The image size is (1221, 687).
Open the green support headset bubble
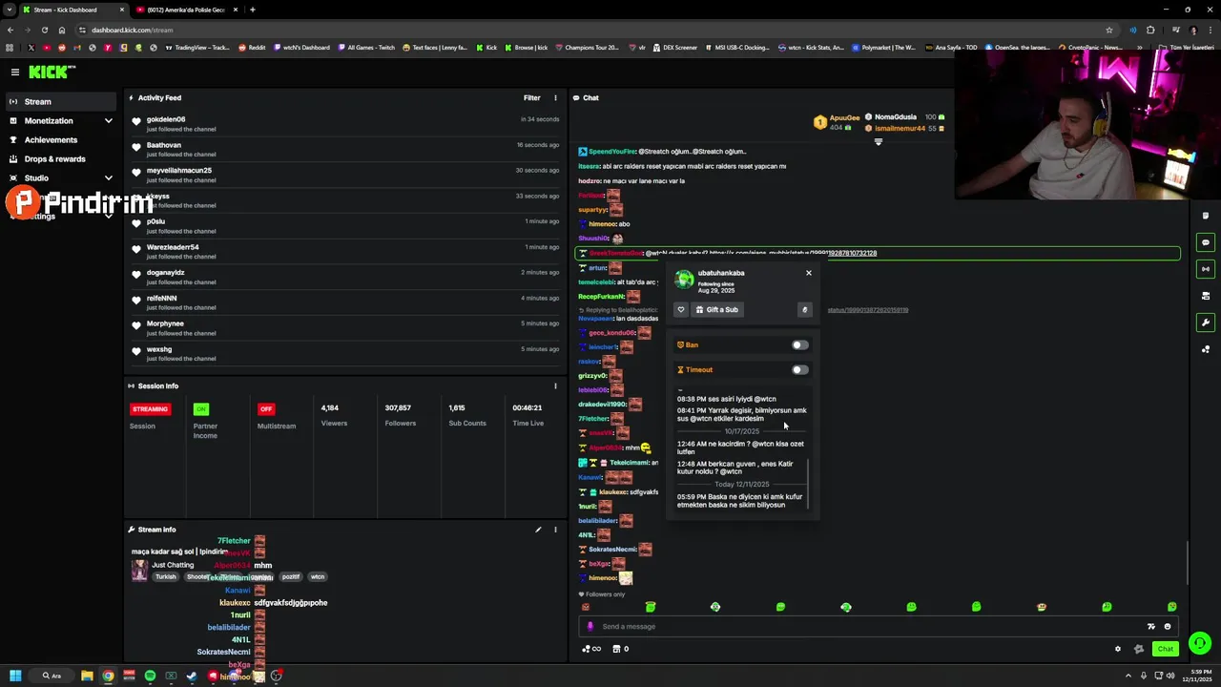(1200, 643)
